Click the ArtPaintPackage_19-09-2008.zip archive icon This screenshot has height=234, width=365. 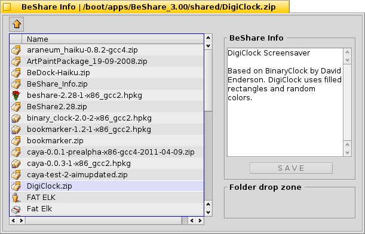tap(16, 61)
